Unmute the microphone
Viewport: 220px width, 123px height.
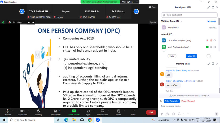click(x=7, y=111)
